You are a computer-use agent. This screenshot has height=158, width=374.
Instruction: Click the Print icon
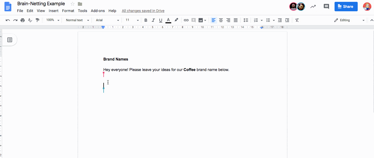click(23, 20)
